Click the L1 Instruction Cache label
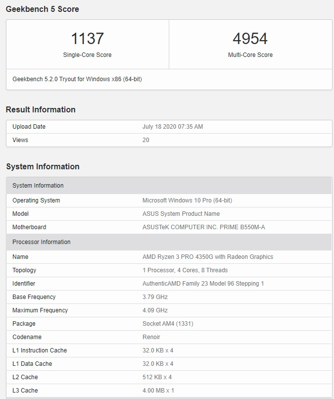334x399 pixels. click(40, 350)
